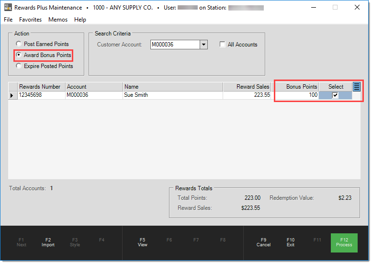Click the rewards number 12345698 cell

point(42,95)
